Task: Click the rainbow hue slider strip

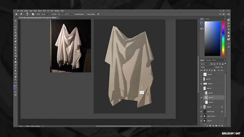Action: 223,39
